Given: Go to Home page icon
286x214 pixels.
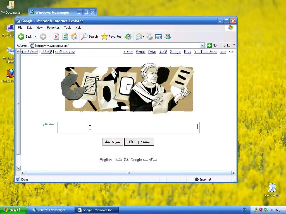Looking at the screenshot, I should 74,37.
